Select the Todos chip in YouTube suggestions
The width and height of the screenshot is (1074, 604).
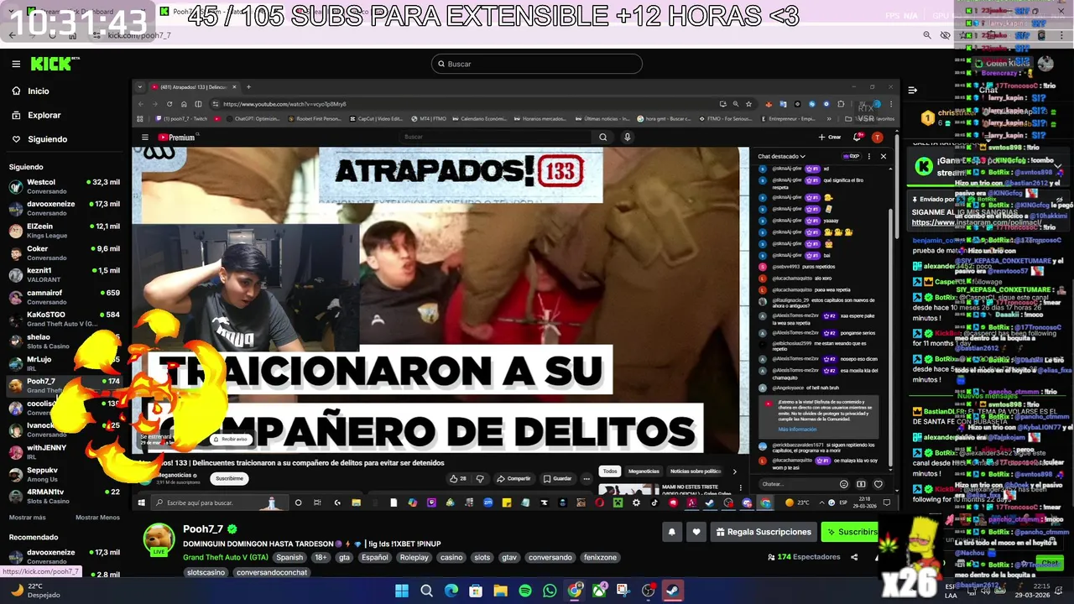pos(610,471)
